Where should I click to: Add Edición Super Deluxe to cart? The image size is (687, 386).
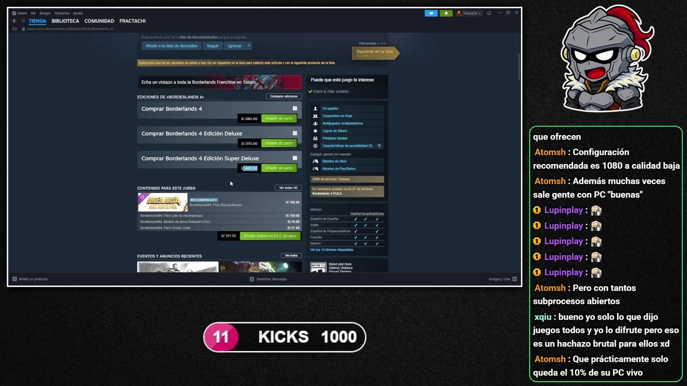[x=279, y=168]
